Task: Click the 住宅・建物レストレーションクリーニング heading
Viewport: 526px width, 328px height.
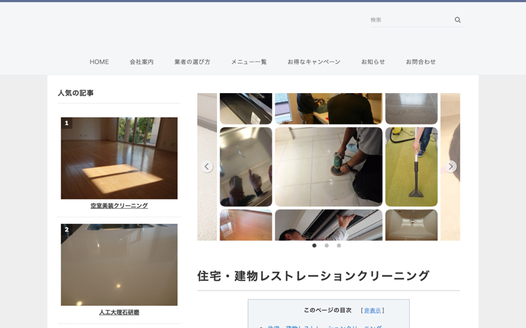Action: [313, 276]
